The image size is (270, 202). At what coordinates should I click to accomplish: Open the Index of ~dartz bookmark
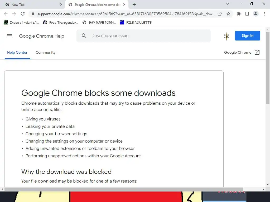point(21,23)
